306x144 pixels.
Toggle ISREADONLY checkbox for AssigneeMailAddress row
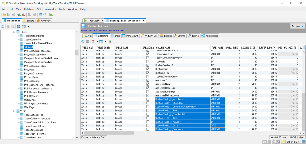(x=148, y=95)
